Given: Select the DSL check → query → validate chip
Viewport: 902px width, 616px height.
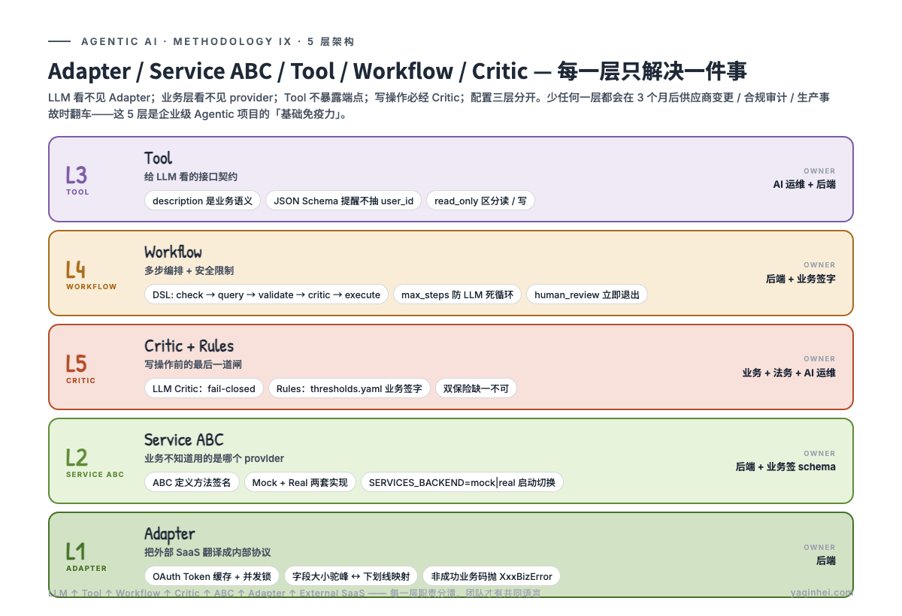Looking at the screenshot, I should coord(266,294).
